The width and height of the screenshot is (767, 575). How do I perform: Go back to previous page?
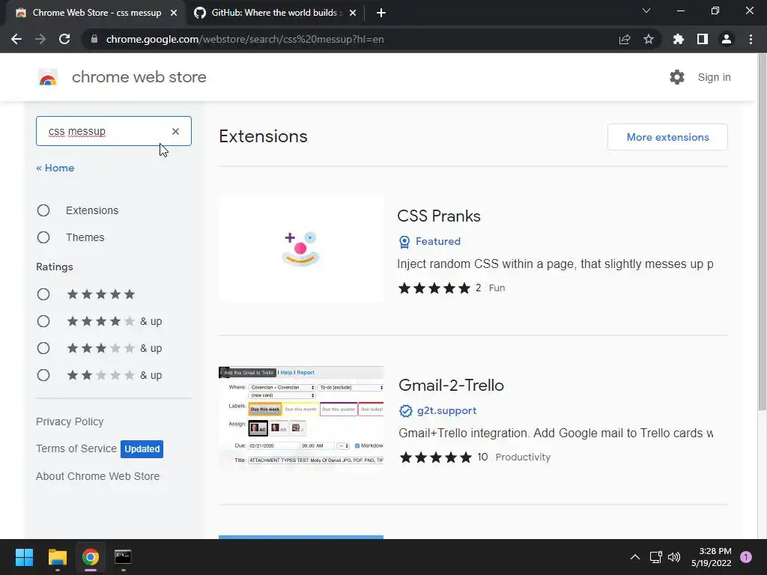[16, 39]
